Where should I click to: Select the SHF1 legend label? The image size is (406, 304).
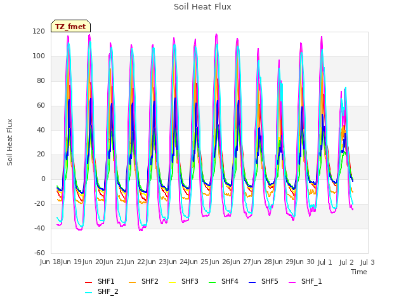coord(106,281)
